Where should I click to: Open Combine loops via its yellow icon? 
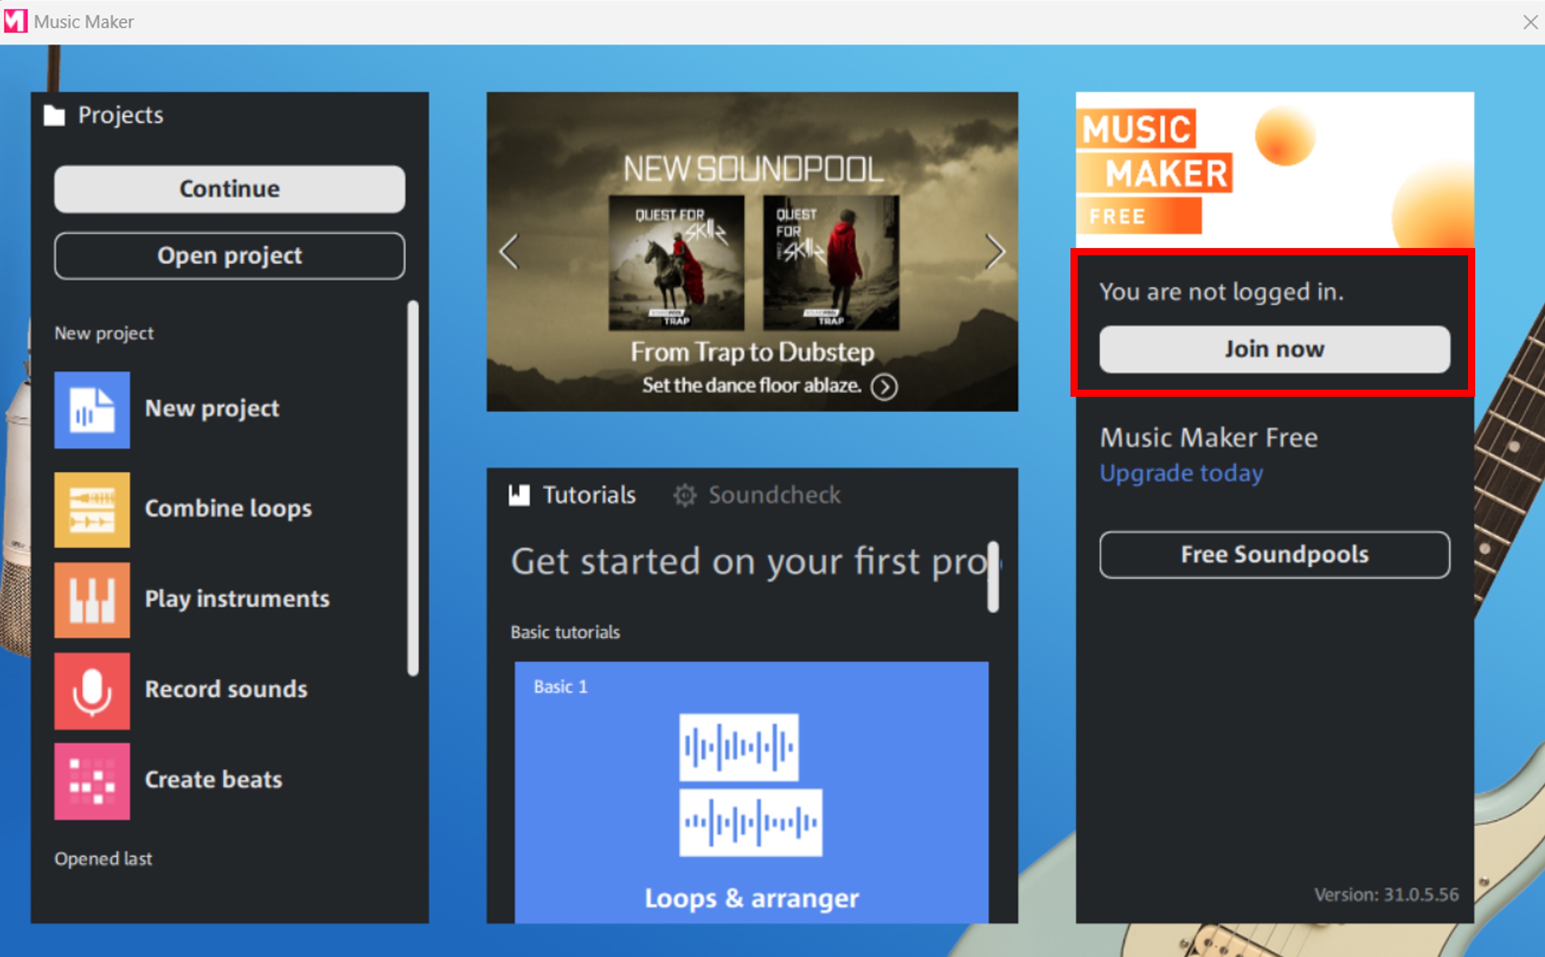(92, 510)
